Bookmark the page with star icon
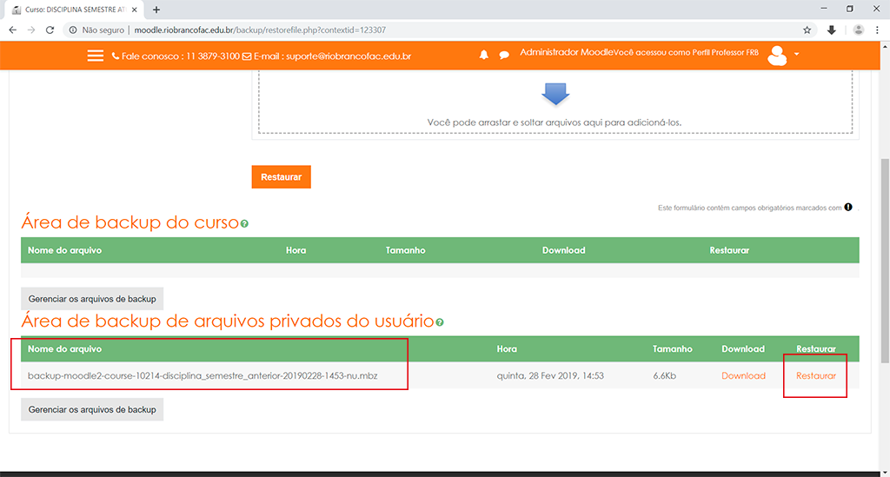 pos(807,30)
